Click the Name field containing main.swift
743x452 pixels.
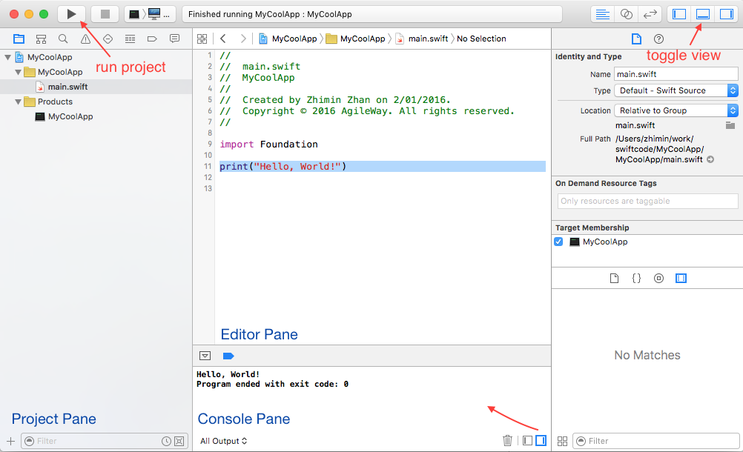676,74
